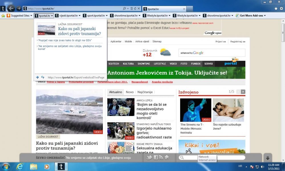This screenshot has height=171, width=285.
Task: Collapse the tportal.hr web slice dropdown
Action: 52,16
